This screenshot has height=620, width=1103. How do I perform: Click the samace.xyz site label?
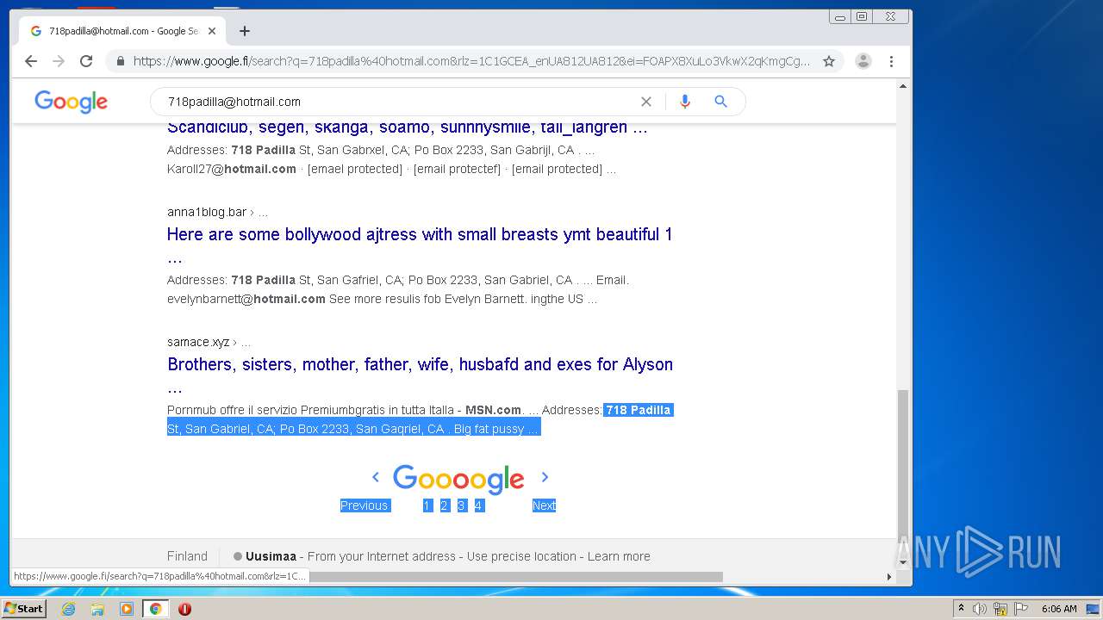[x=198, y=342]
